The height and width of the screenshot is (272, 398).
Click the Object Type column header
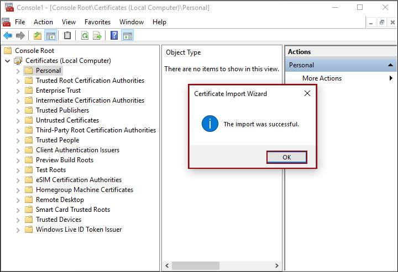[184, 52]
